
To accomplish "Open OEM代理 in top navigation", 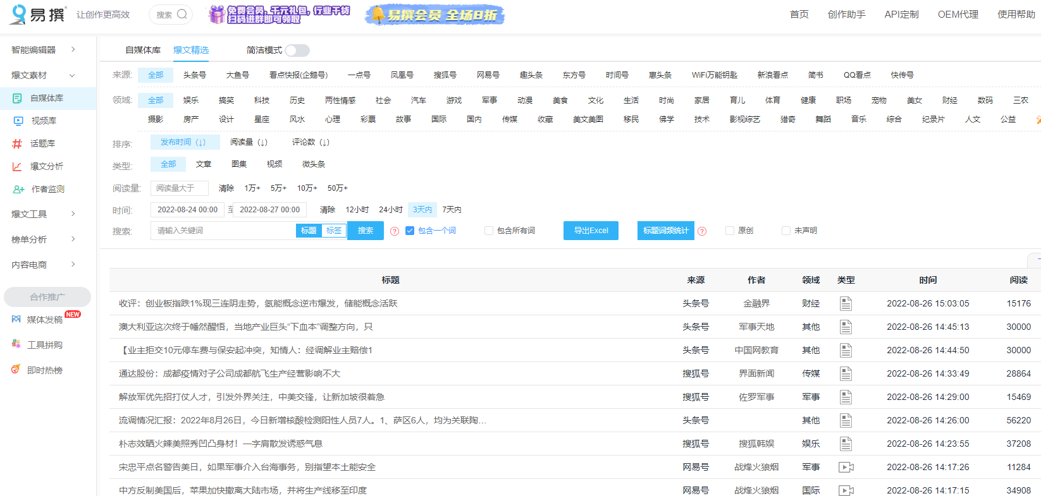I will (x=958, y=15).
